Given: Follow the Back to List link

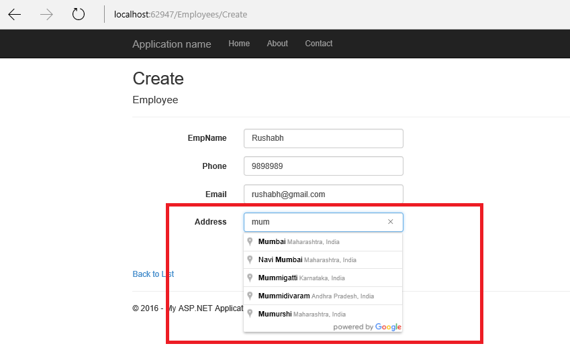Looking at the screenshot, I should coord(153,274).
